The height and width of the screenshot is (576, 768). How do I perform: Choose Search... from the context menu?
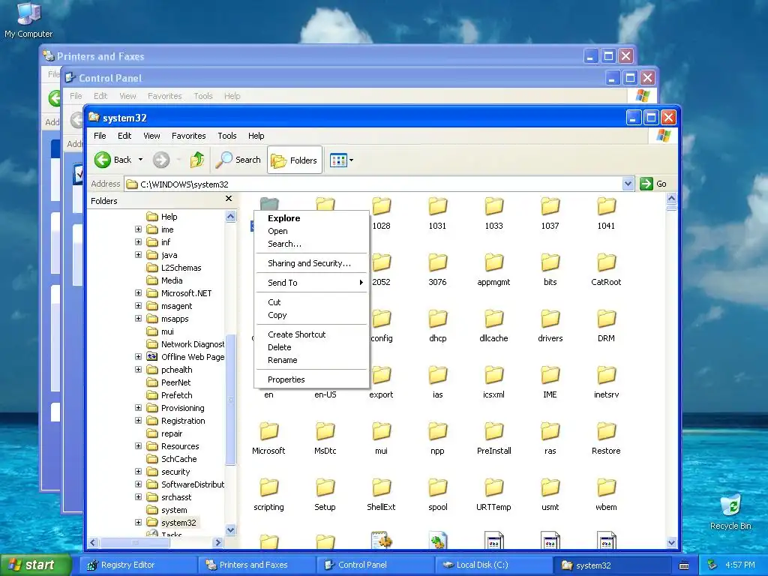(x=311, y=244)
